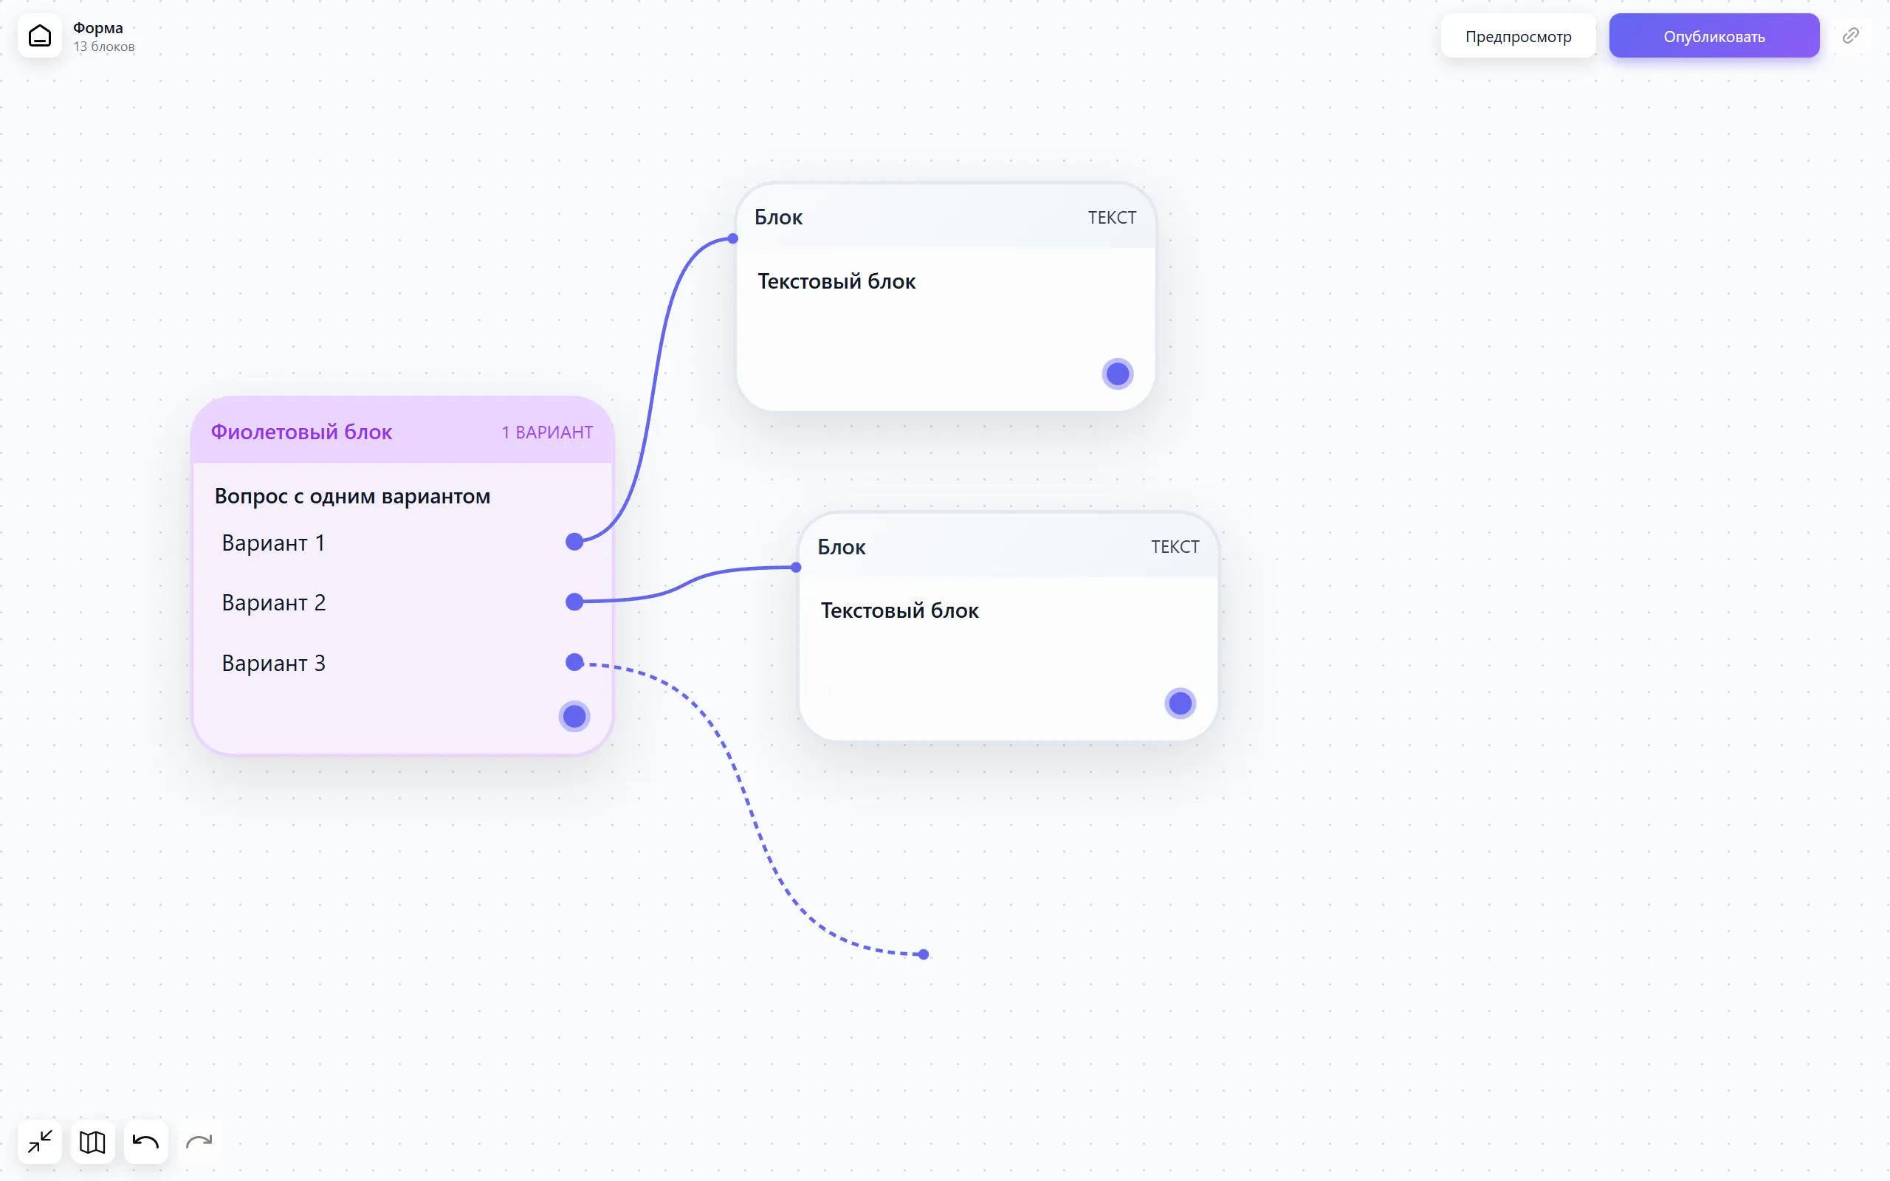Open the minimap icon
Screen dimensions: 1890x1181
click(93, 1142)
